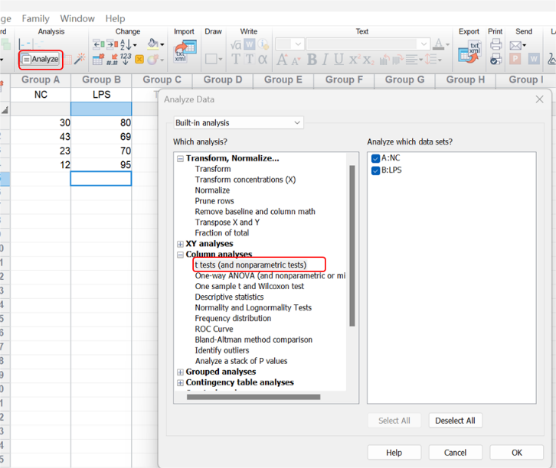Click the Cancel button
Image resolution: width=556 pixels, height=468 pixels.
click(x=456, y=453)
